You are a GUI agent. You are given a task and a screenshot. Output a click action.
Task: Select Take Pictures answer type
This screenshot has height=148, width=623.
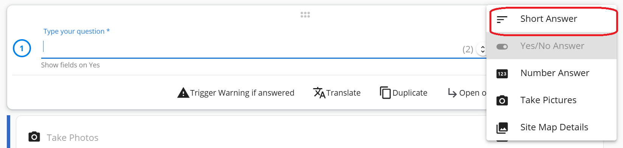[552, 100]
